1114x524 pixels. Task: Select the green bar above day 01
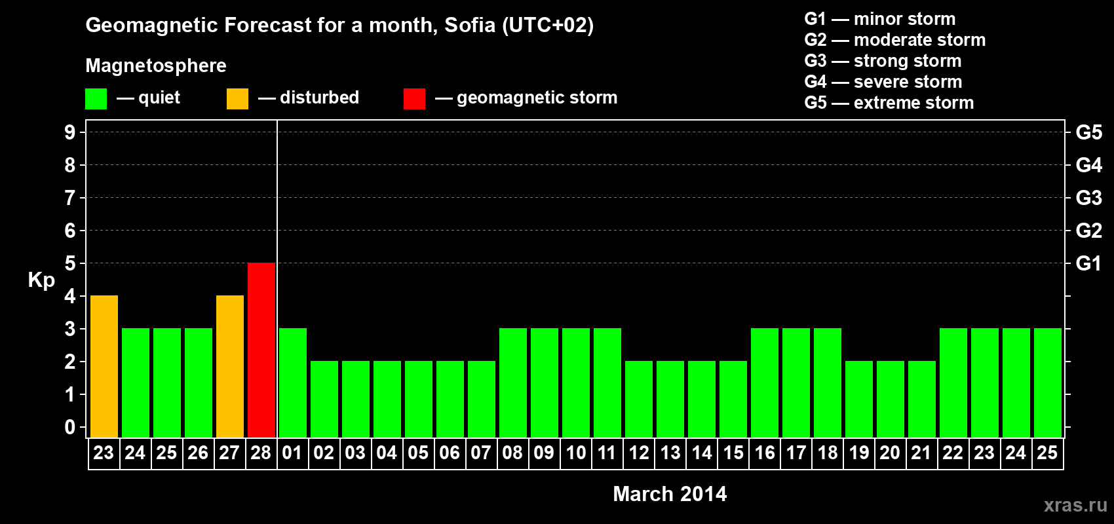(x=293, y=383)
